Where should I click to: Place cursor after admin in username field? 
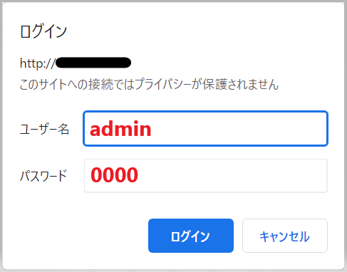click(152, 128)
